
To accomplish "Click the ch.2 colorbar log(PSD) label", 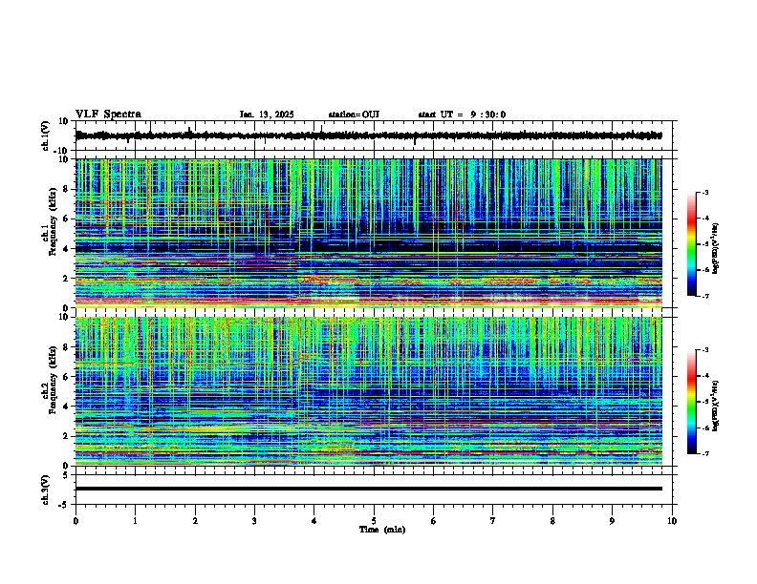I will pos(716,407).
